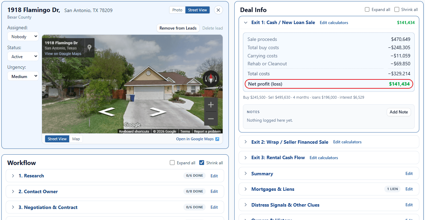The image size is (425, 220).
Task: Open Edit calculators for Exit 3
Action: coord(324,158)
